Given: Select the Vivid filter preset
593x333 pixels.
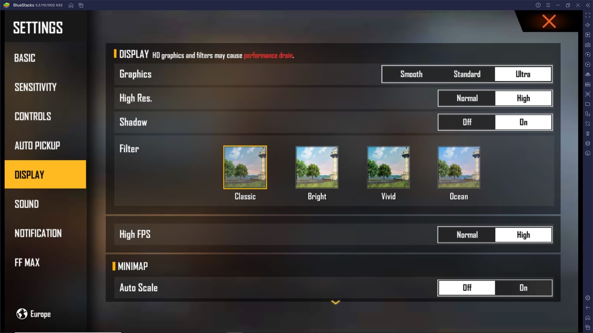Looking at the screenshot, I should (x=388, y=167).
